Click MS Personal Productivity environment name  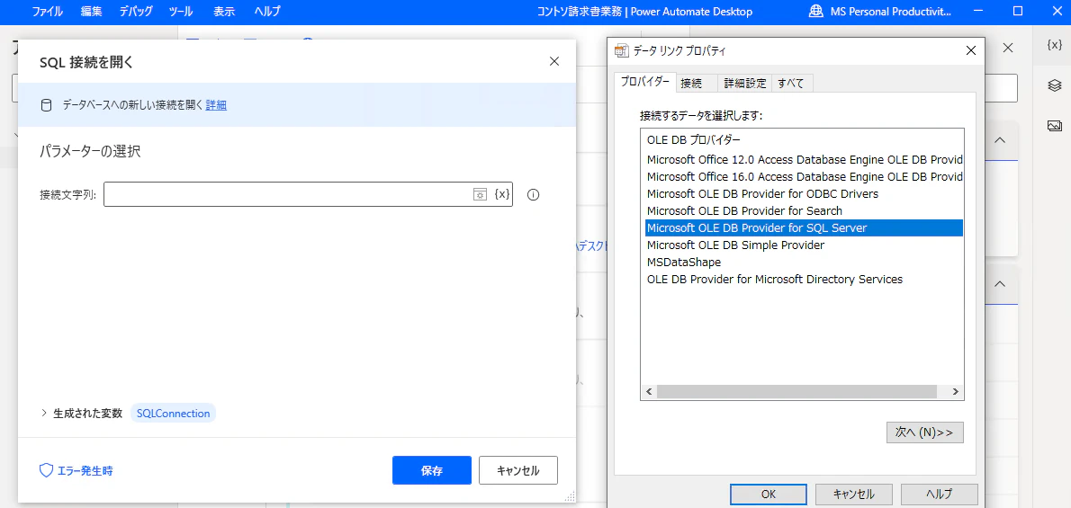pos(891,12)
